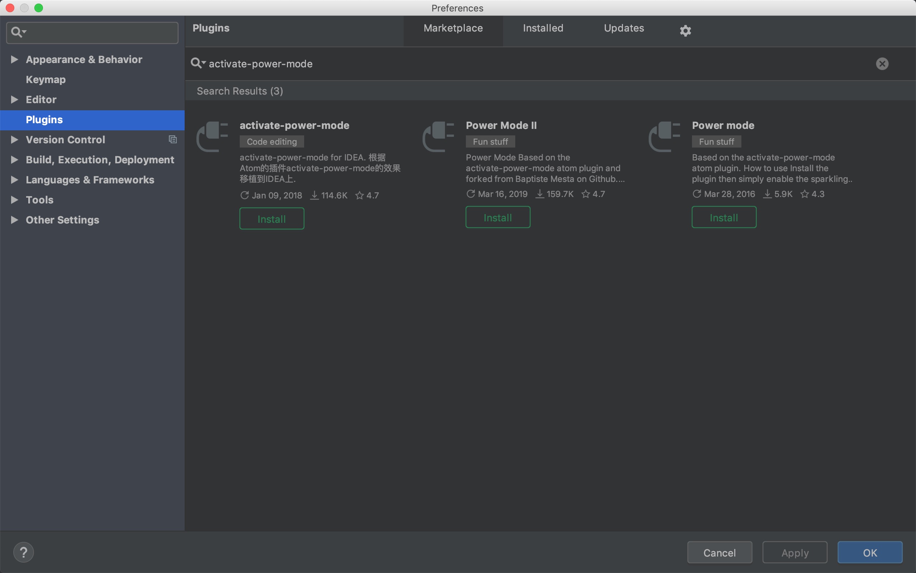Click the Power mode plugin icon
Screen dimensions: 916x573
pyautogui.click(x=665, y=136)
